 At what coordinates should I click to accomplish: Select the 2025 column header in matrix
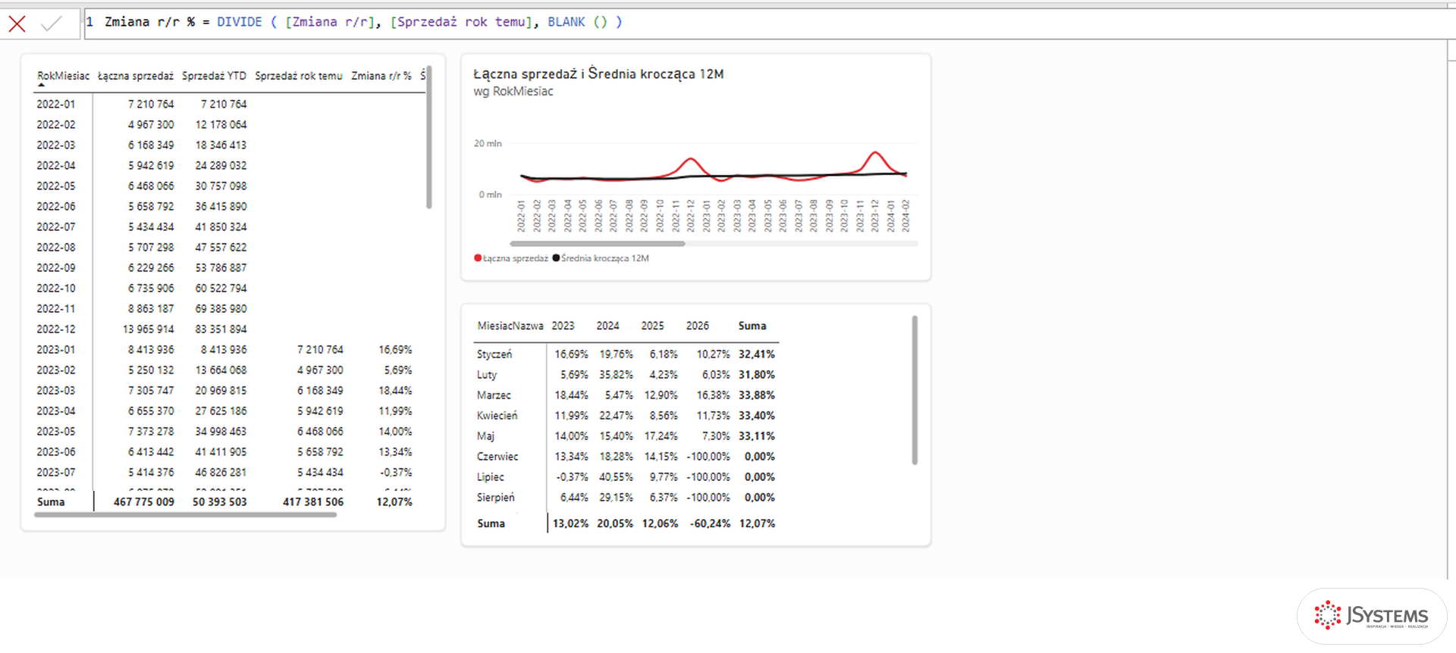[652, 326]
